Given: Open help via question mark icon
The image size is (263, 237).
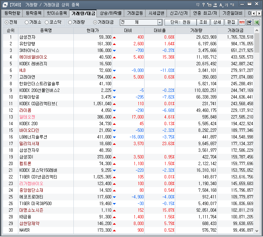Looking at the screenshot, I should coord(204,5).
